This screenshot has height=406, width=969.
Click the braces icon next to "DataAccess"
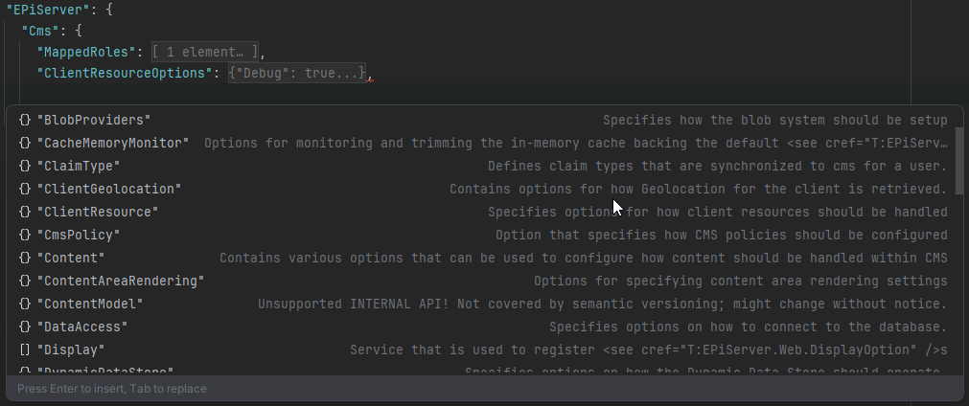(x=25, y=327)
